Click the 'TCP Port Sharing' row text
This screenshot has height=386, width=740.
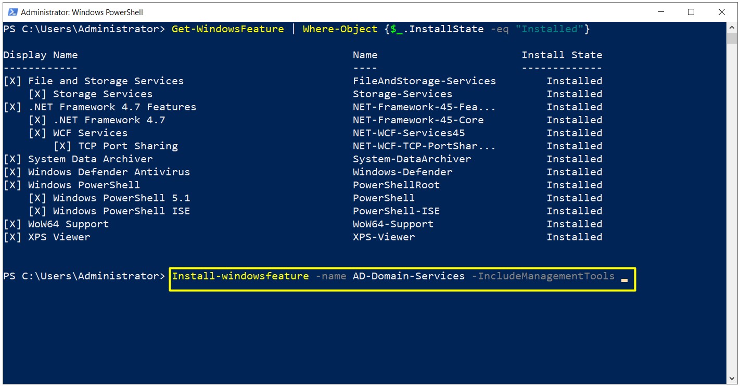pyautogui.click(x=128, y=146)
